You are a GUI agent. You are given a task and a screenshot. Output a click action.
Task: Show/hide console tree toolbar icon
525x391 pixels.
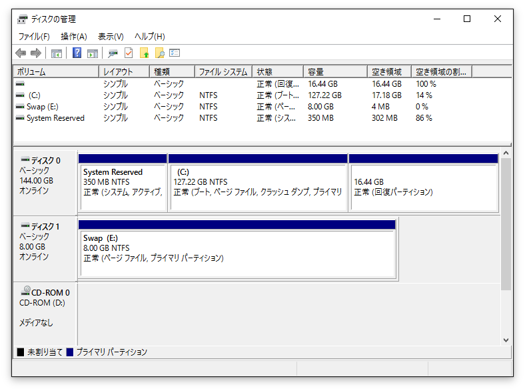[56, 53]
